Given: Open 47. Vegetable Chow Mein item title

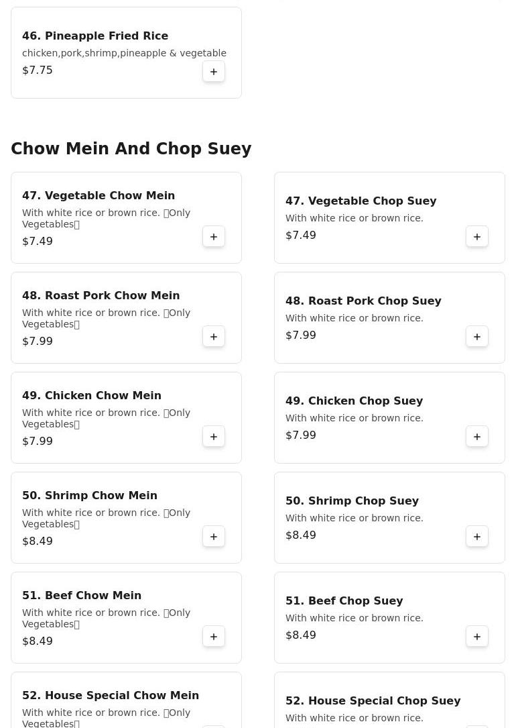Looking at the screenshot, I should (x=99, y=195).
